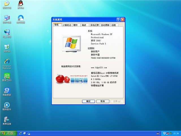
Task: Click the product ID 76481-640-8834005-23798
Action: click(103, 58)
